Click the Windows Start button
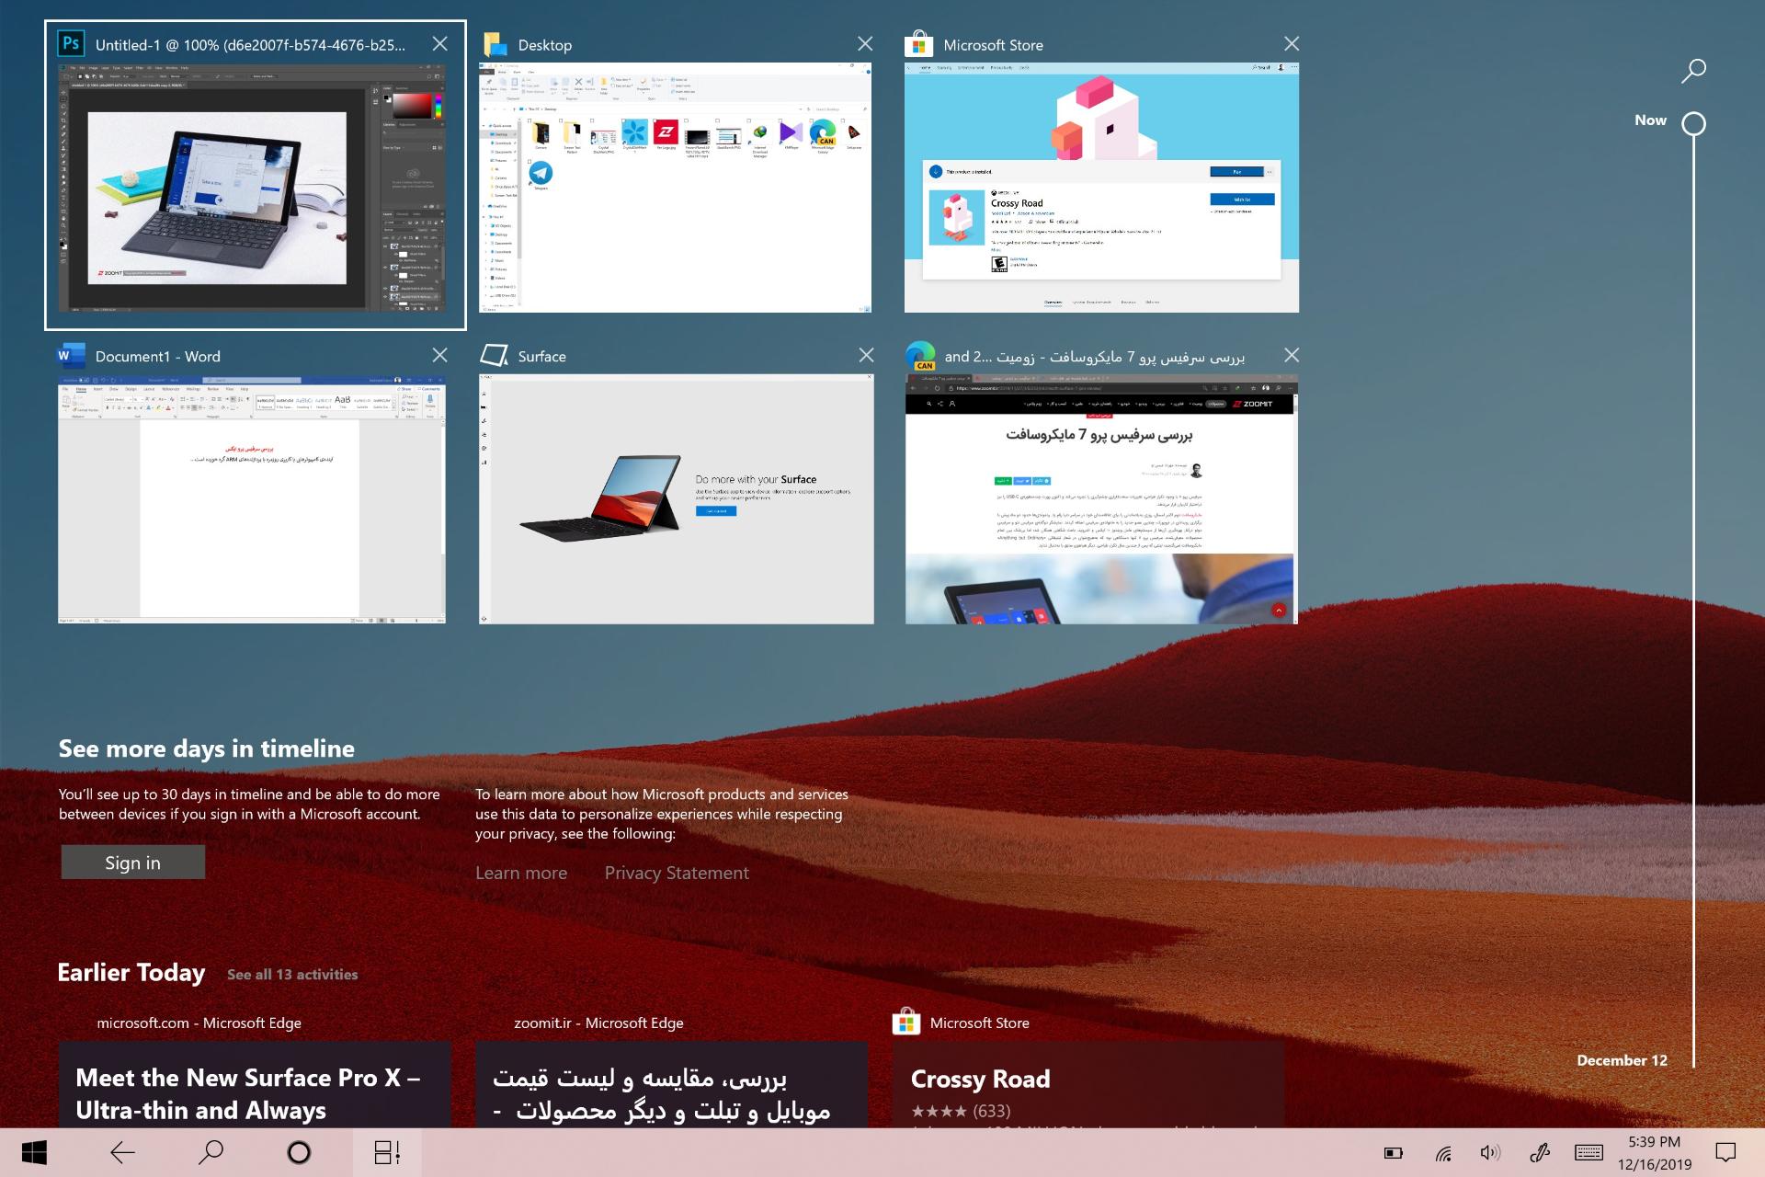The height and width of the screenshot is (1177, 1765). (34, 1152)
